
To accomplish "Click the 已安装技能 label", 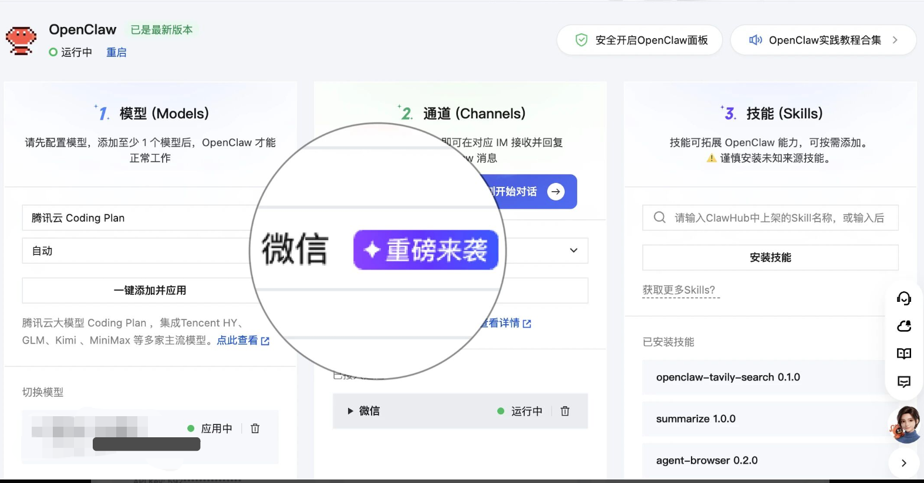I will [x=669, y=342].
